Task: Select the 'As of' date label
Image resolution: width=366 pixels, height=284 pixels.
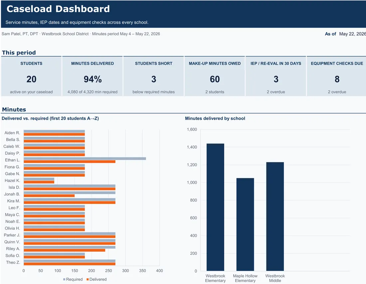Action: [x=330, y=34]
